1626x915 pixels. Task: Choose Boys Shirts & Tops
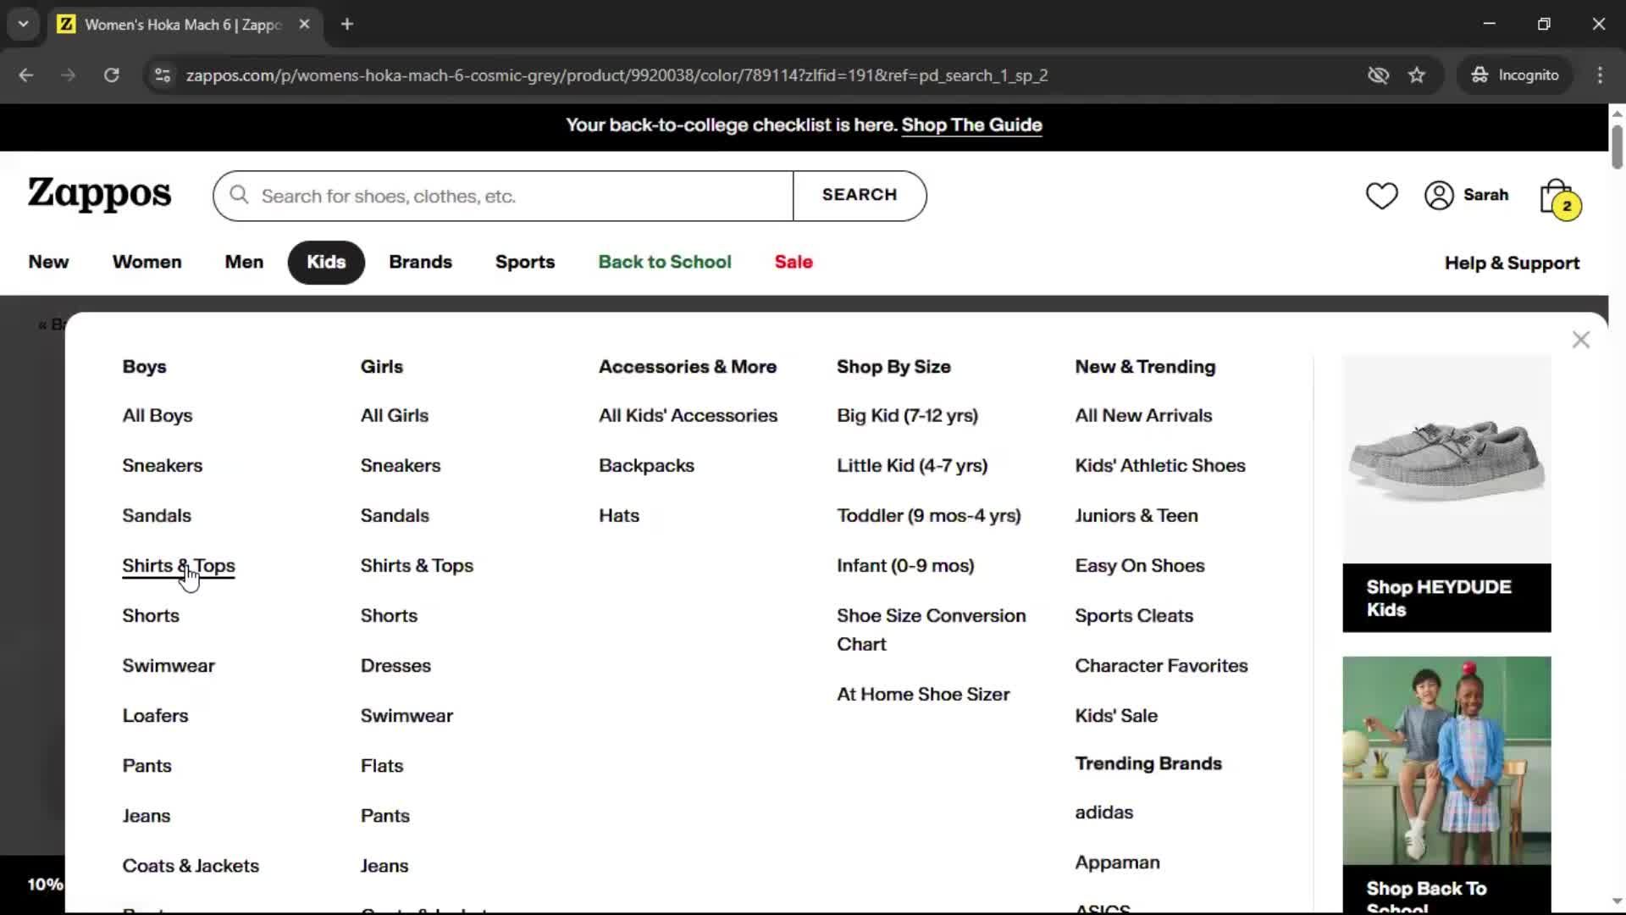[179, 566]
